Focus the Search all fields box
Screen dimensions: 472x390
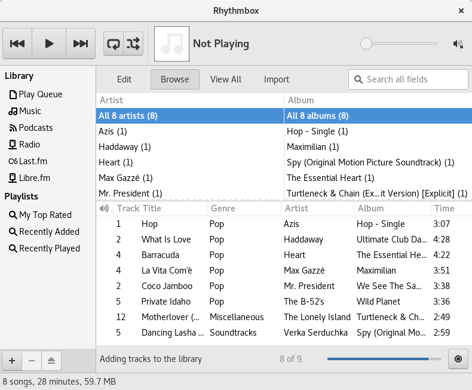click(408, 79)
